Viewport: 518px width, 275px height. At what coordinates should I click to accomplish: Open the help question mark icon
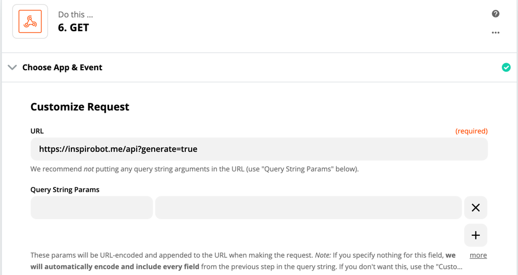[496, 13]
